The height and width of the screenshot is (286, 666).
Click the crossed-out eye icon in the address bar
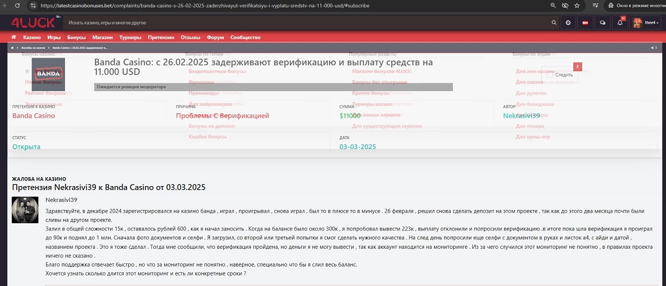point(565,6)
